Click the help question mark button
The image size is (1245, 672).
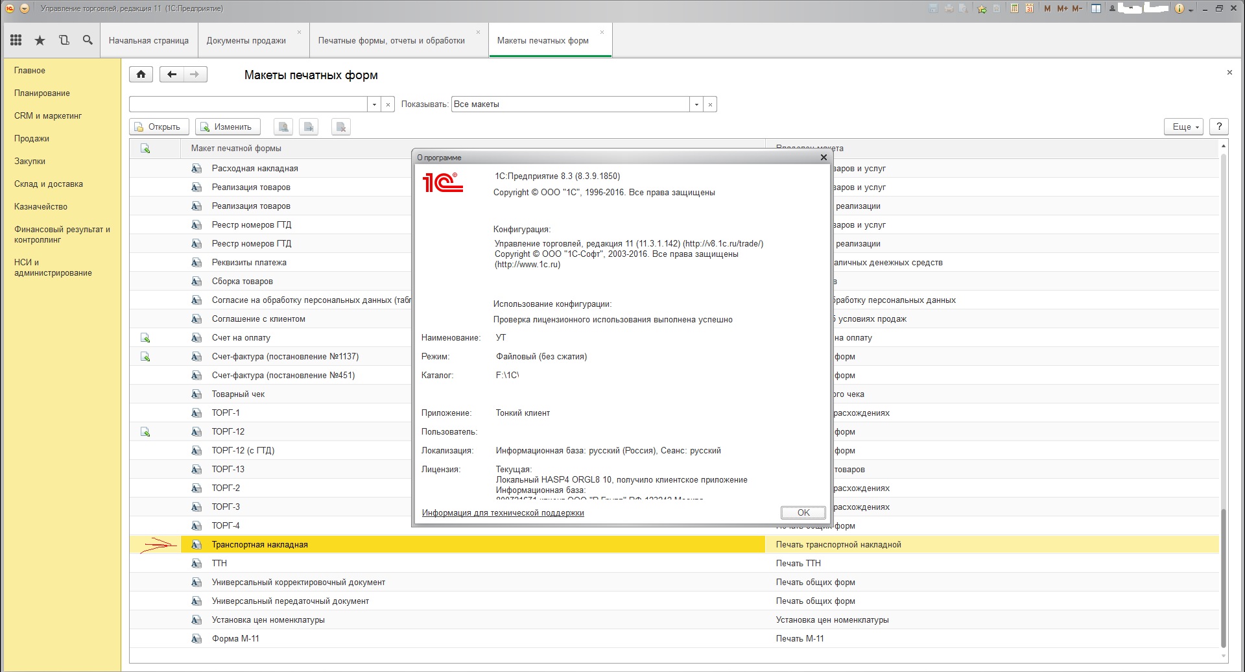tap(1219, 126)
